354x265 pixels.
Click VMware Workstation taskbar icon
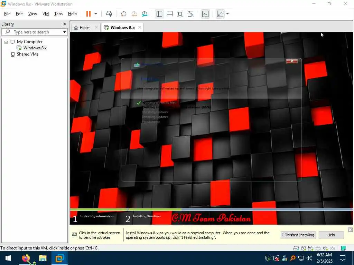59,258
